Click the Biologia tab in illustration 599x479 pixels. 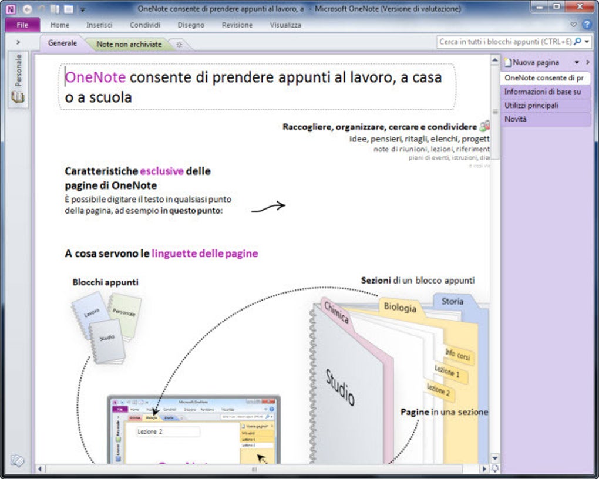tap(400, 307)
